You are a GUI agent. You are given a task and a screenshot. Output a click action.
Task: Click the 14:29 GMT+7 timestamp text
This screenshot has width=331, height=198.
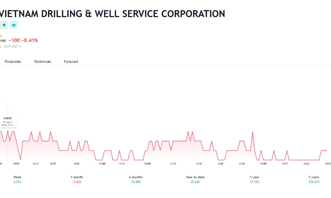click(12, 47)
